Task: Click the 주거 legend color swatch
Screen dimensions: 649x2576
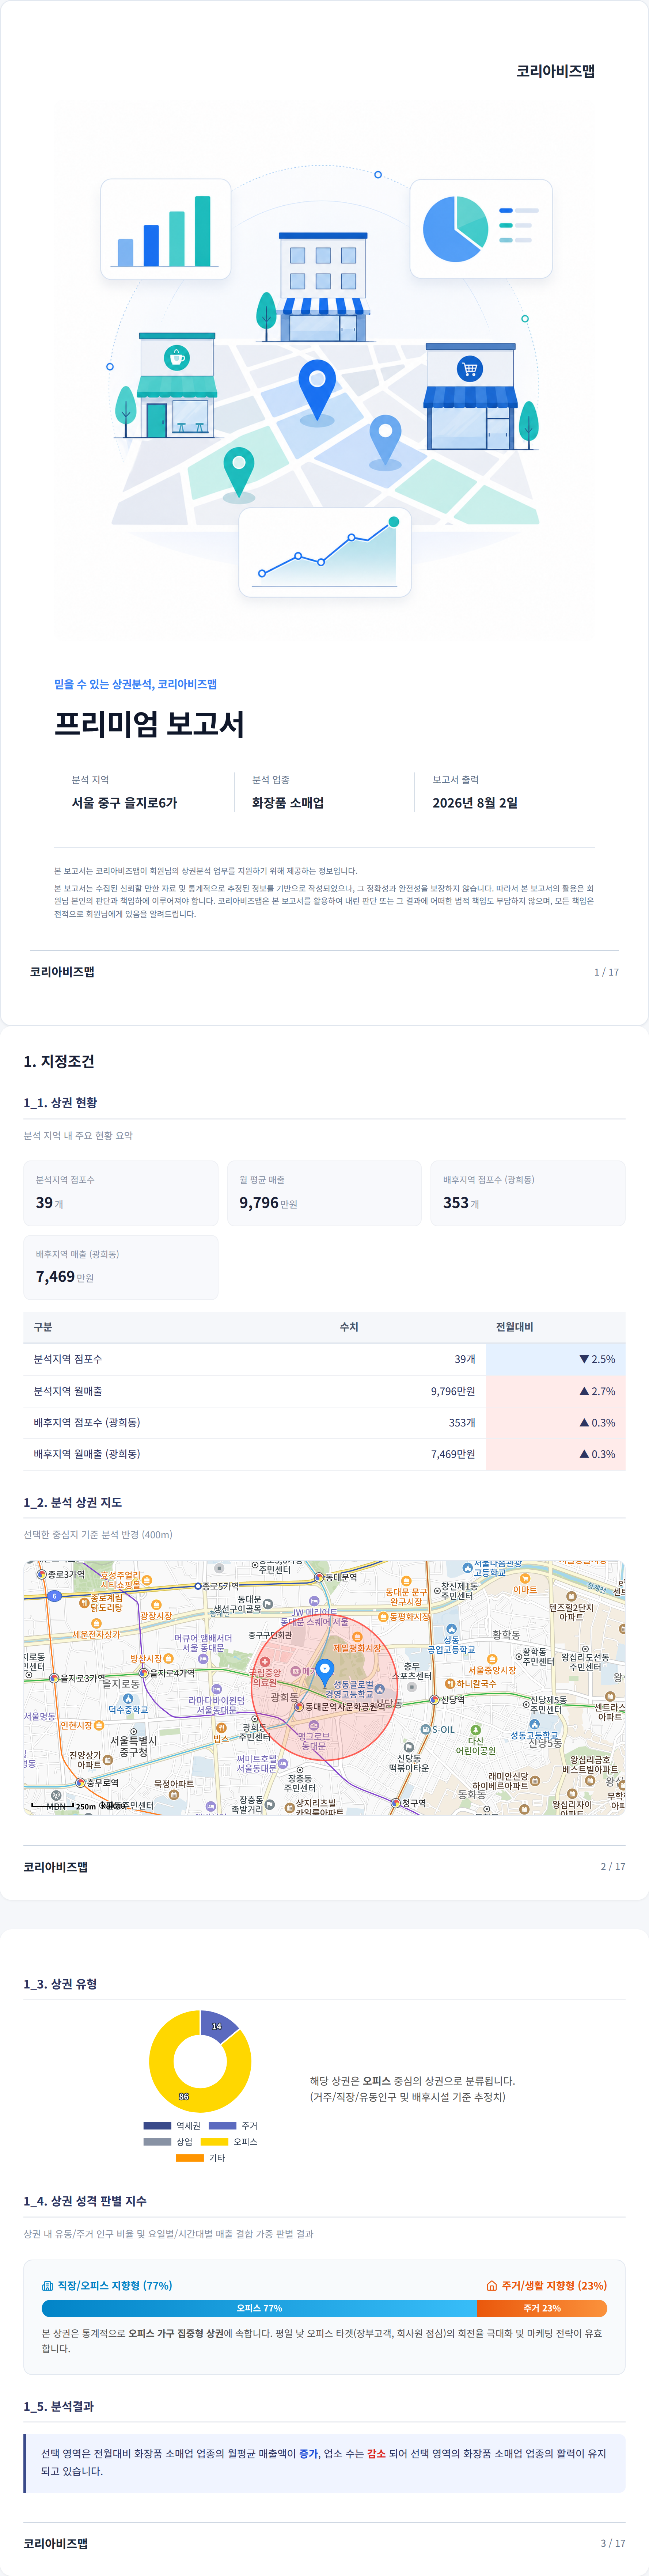Action: click(222, 2126)
